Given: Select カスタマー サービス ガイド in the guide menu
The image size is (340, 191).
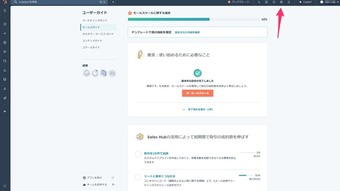Looking at the screenshot, I should pyautogui.click(x=98, y=34).
